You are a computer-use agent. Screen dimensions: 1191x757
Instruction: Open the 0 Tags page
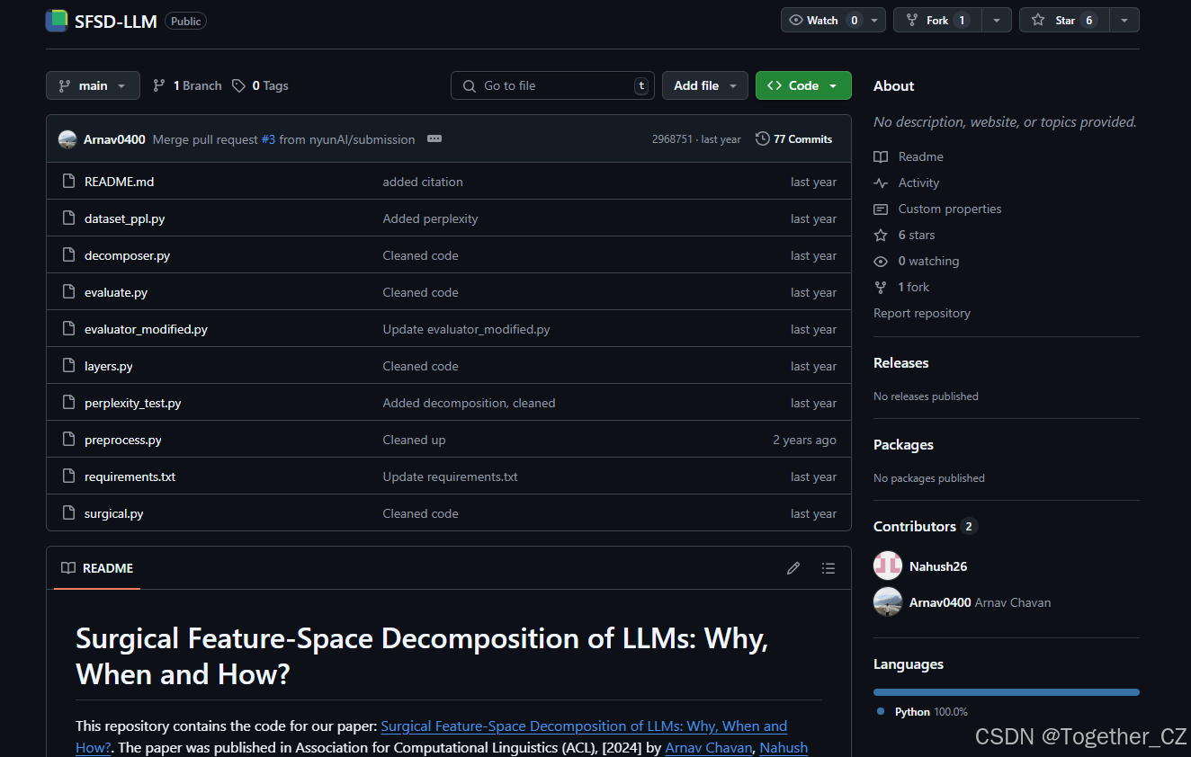coord(267,85)
